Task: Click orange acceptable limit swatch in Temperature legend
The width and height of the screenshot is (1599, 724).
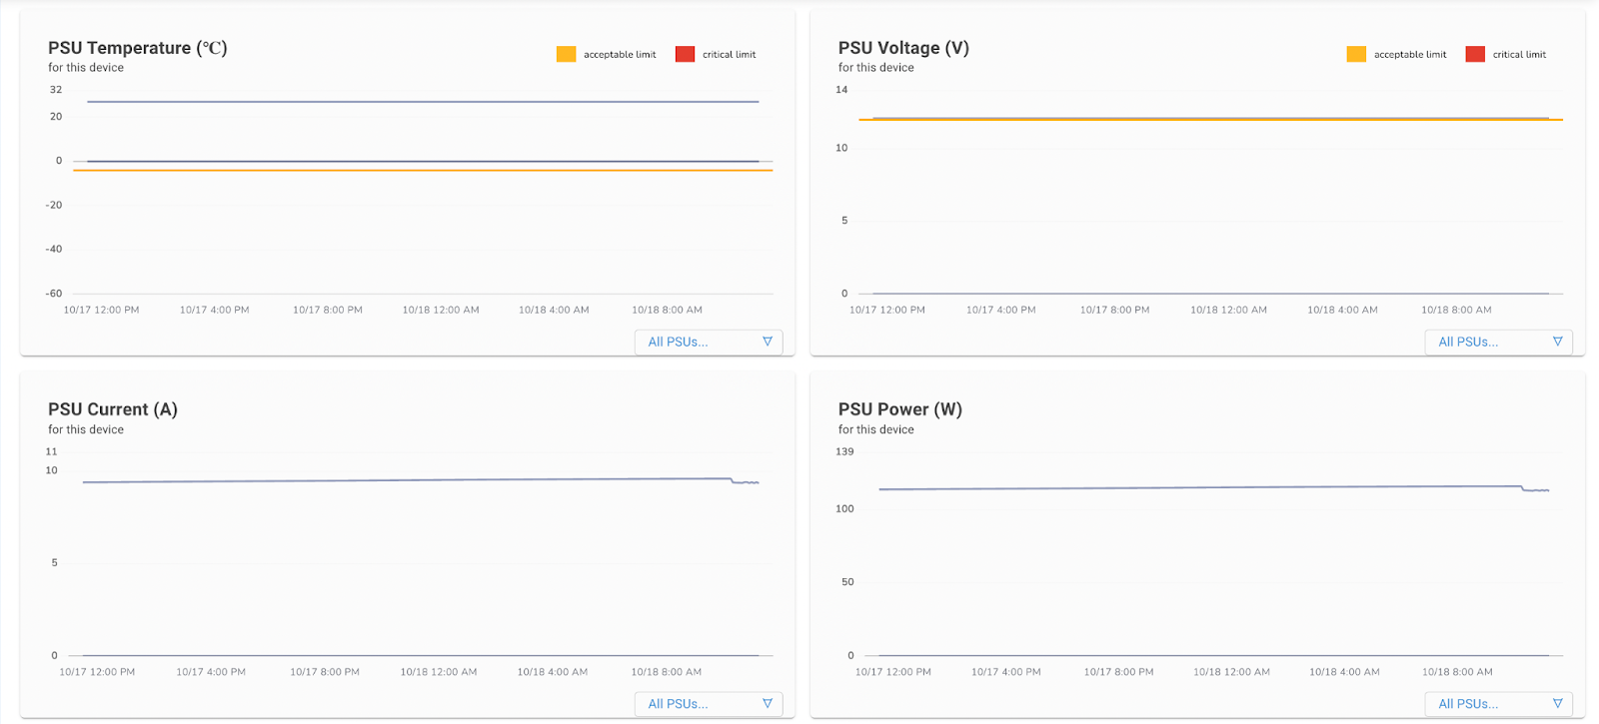Action: click(x=566, y=54)
